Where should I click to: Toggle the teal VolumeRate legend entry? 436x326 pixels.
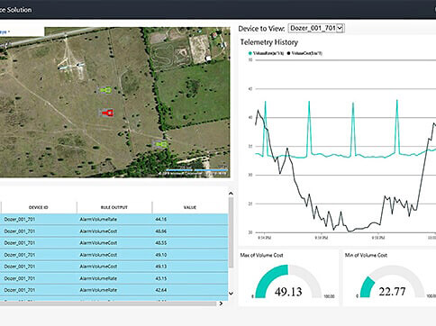point(266,53)
